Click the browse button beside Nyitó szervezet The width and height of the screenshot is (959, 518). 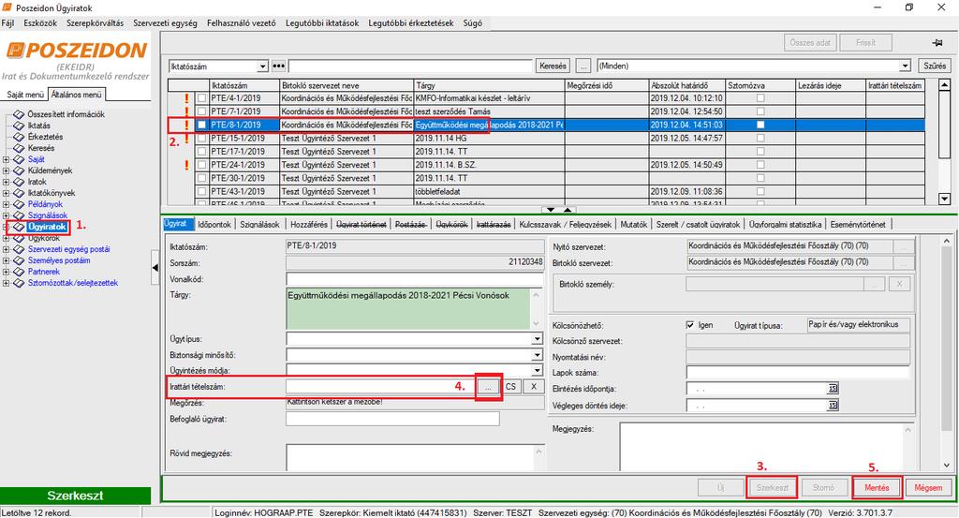904,246
